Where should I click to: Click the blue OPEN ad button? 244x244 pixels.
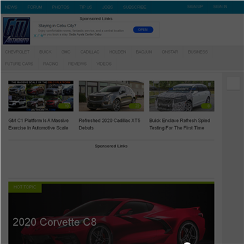pos(143,30)
